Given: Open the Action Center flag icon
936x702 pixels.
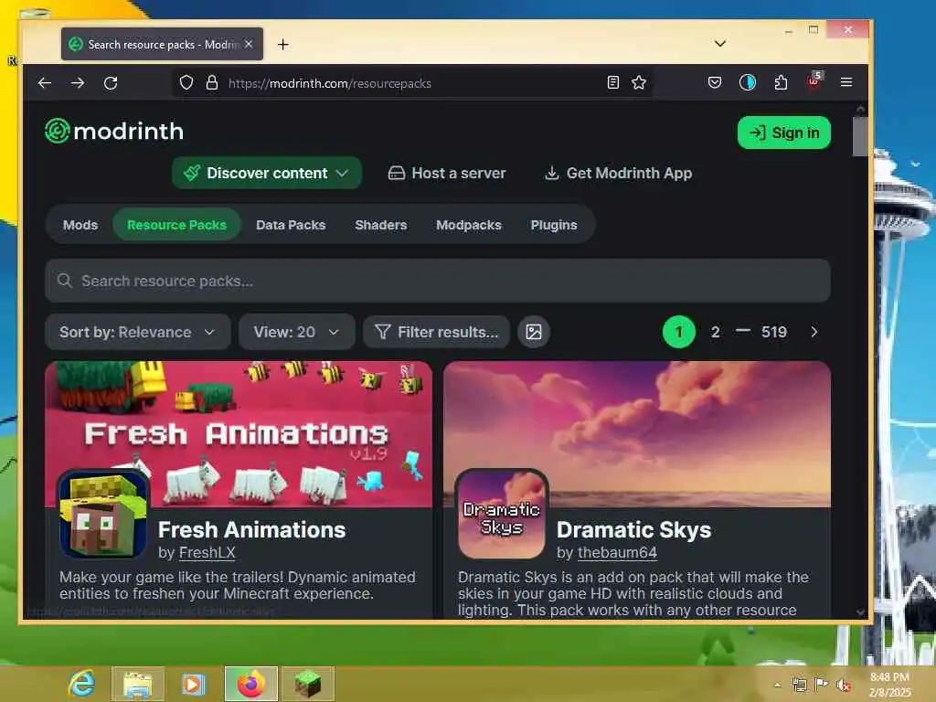Looking at the screenshot, I should click(x=822, y=684).
